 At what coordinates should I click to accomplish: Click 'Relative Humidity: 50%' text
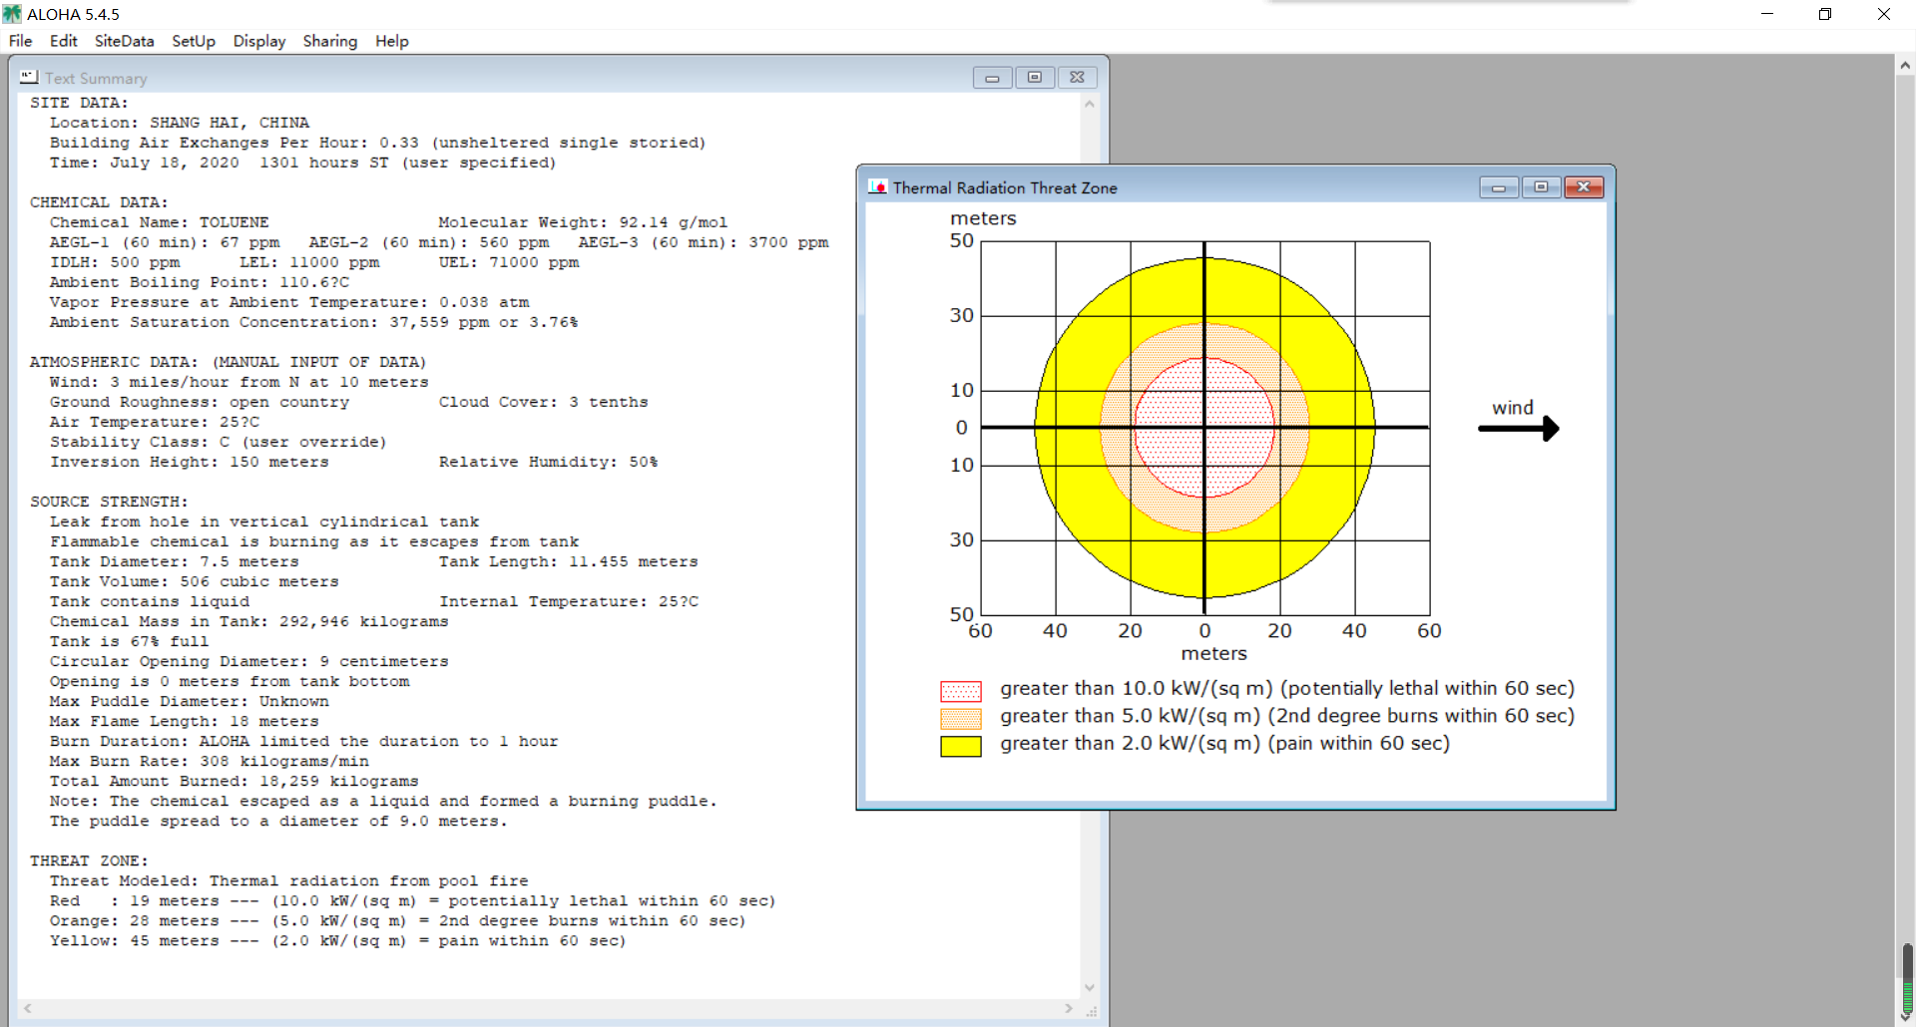[549, 462]
